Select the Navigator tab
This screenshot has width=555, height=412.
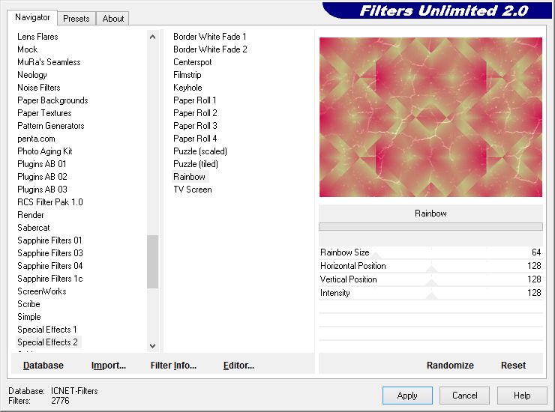tap(32, 17)
